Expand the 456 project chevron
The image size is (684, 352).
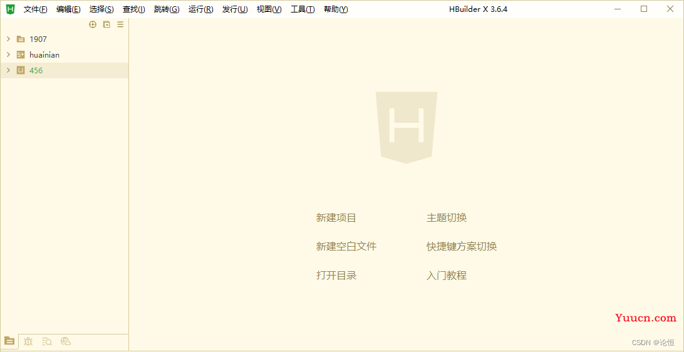pyautogui.click(x=8, y=70)
